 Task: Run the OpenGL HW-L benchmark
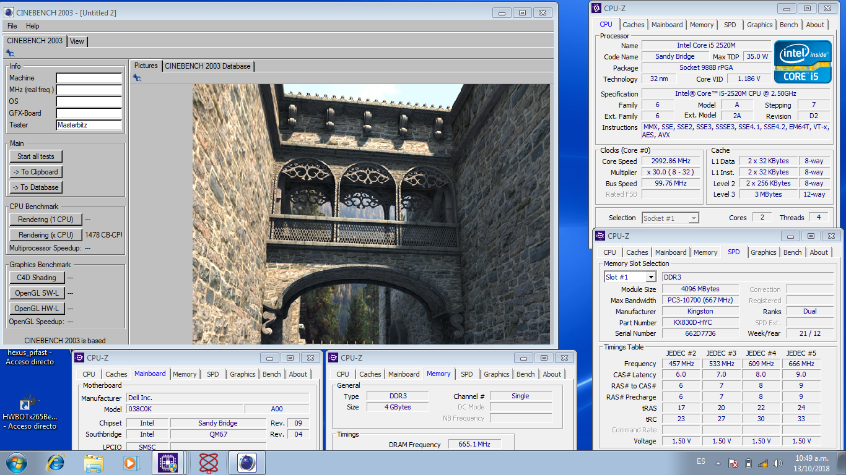(37, 309)
